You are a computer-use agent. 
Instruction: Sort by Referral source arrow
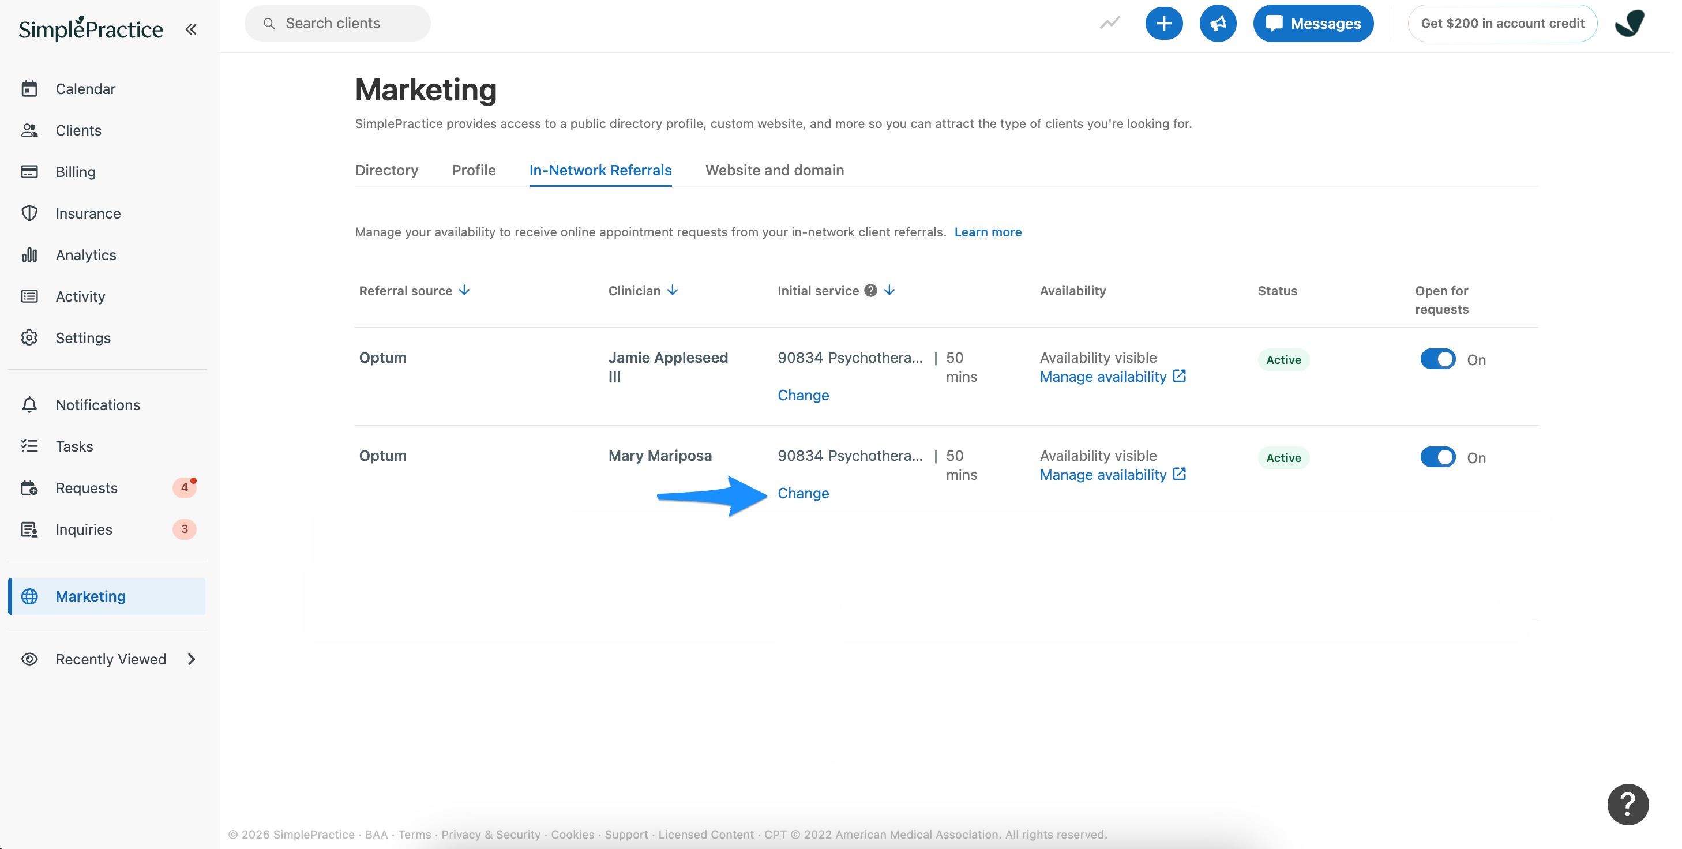(x=464, y=290)
